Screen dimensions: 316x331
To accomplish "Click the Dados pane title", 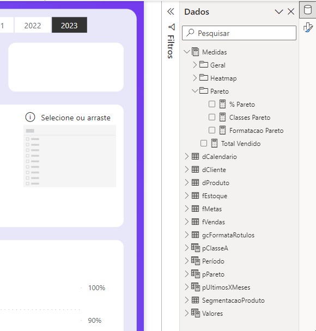I will tap(197, 12).
